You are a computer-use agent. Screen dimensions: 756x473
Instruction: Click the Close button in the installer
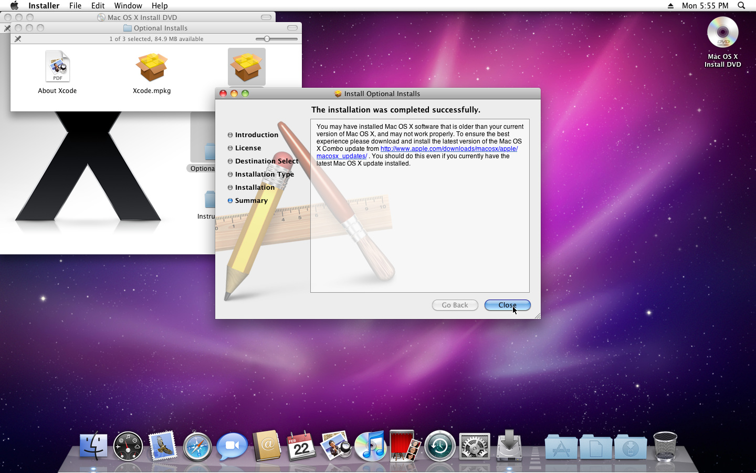(507, 305)
